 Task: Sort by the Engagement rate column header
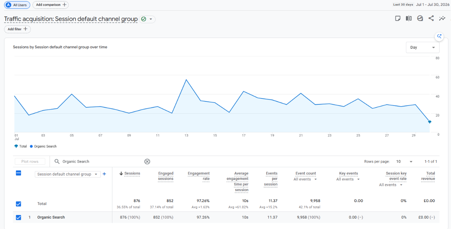tap(199, 176)
